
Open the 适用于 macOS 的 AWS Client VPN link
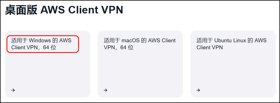(140, 44)
